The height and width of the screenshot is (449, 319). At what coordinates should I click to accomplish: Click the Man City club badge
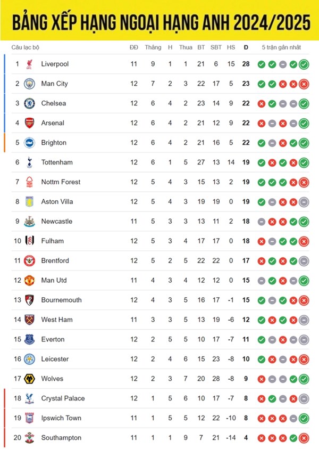point(29,84)
